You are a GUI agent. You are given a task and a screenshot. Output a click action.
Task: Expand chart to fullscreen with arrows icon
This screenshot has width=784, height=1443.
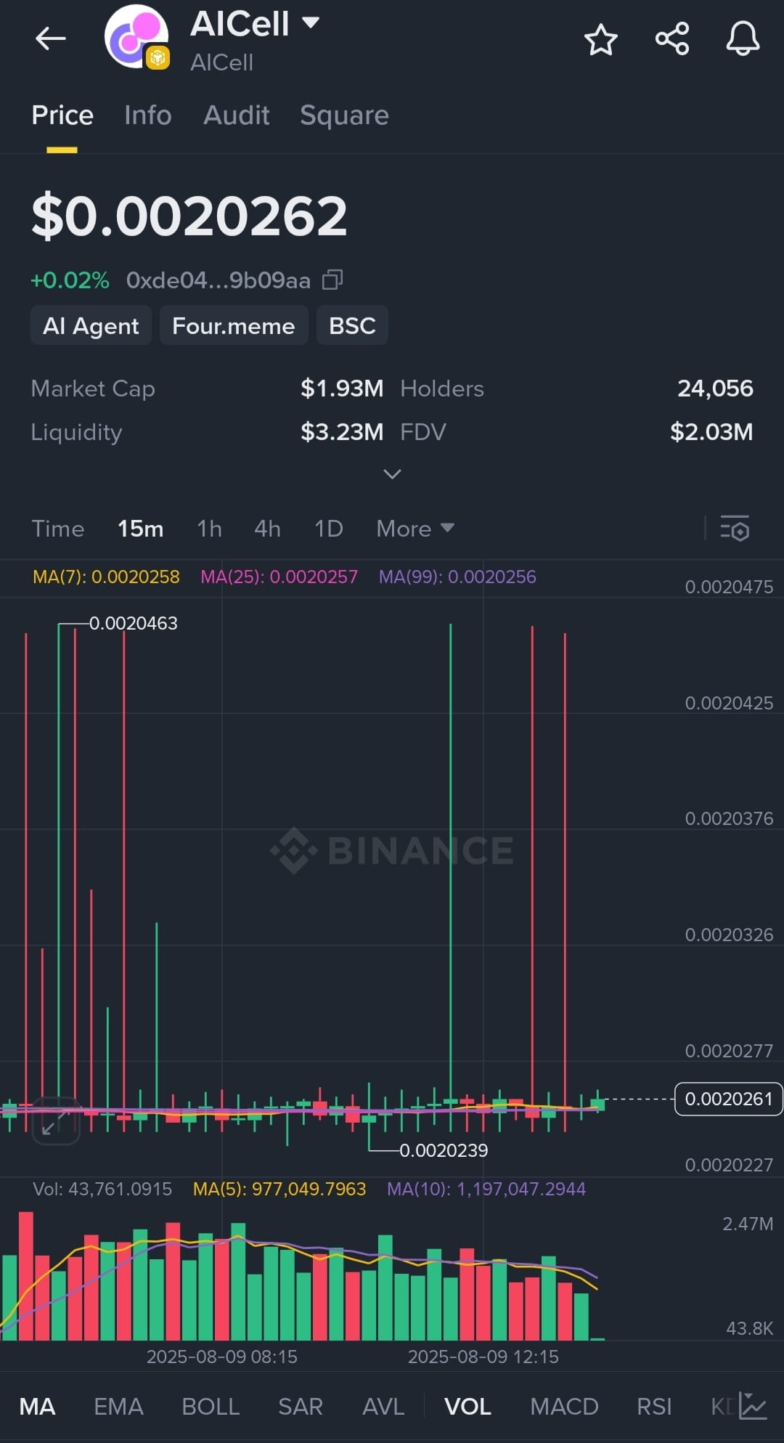click(x=56, y=1121)
